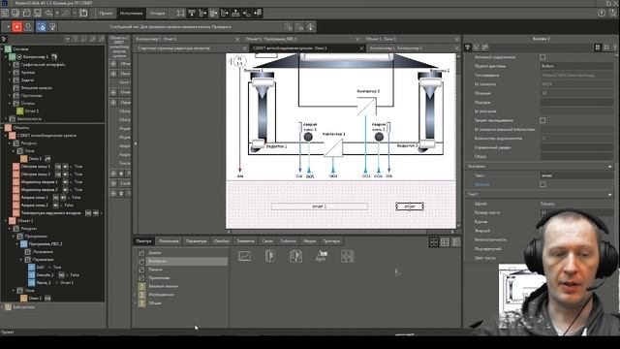The width and height of the screenshot is (620, 349).
Task: Click the first icon right of the message bar
Action: coord(289,27)
